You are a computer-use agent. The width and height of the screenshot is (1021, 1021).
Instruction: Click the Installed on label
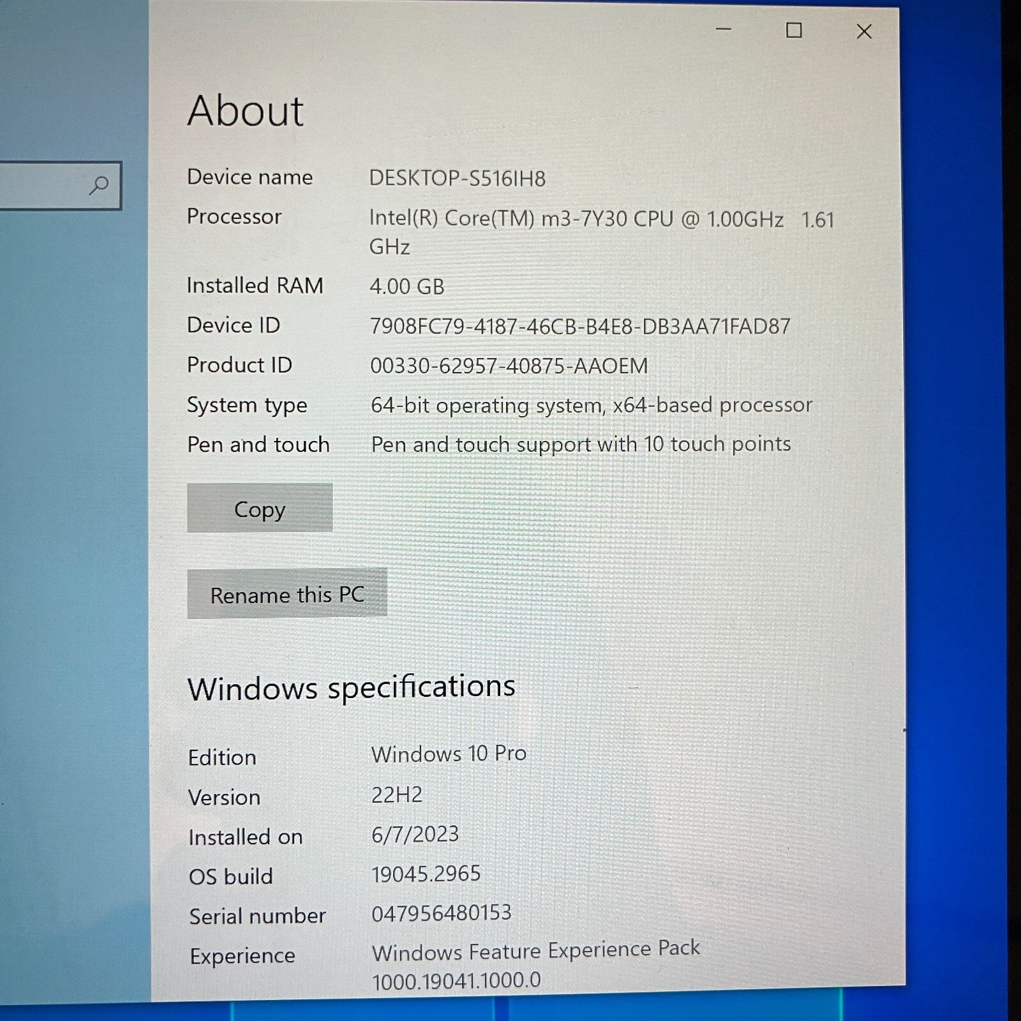point(246,837)
